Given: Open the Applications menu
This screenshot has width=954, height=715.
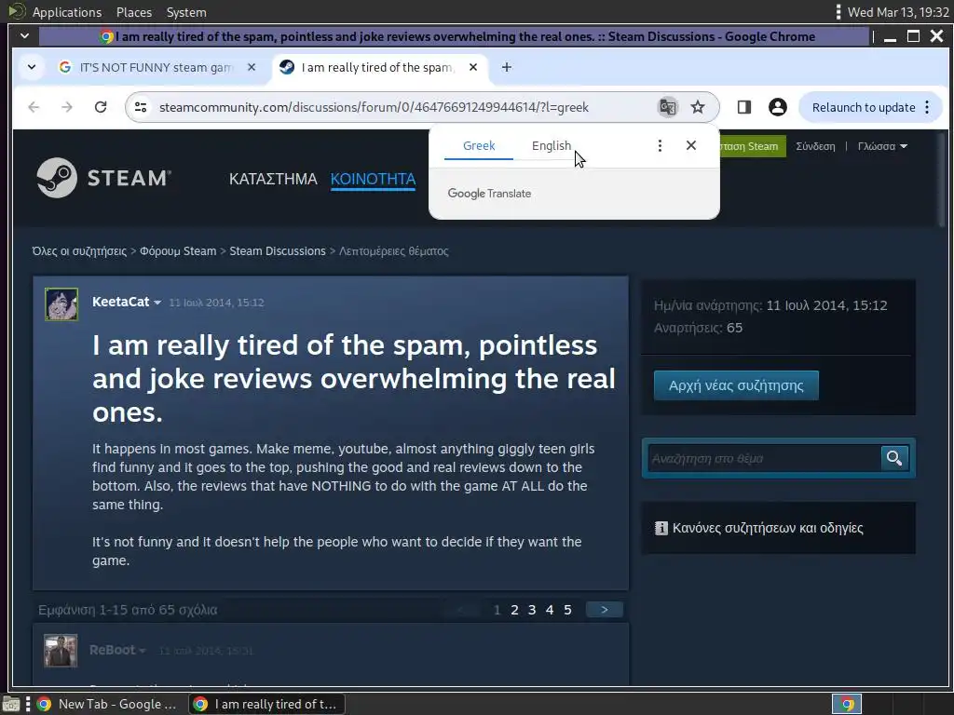Looking at the screenshot, I should pos(67,12).
